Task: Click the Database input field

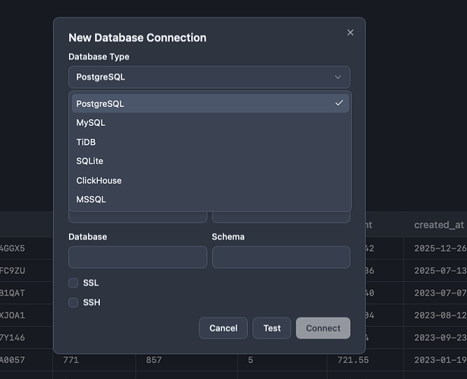Action: (x=137, y=257)
